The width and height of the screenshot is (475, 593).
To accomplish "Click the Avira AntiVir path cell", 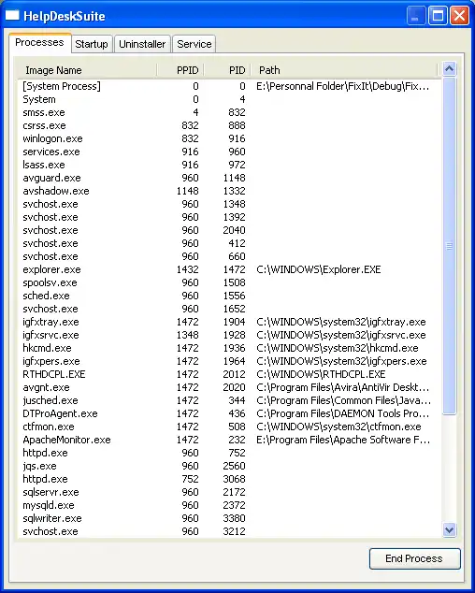I will pos(342,387).
